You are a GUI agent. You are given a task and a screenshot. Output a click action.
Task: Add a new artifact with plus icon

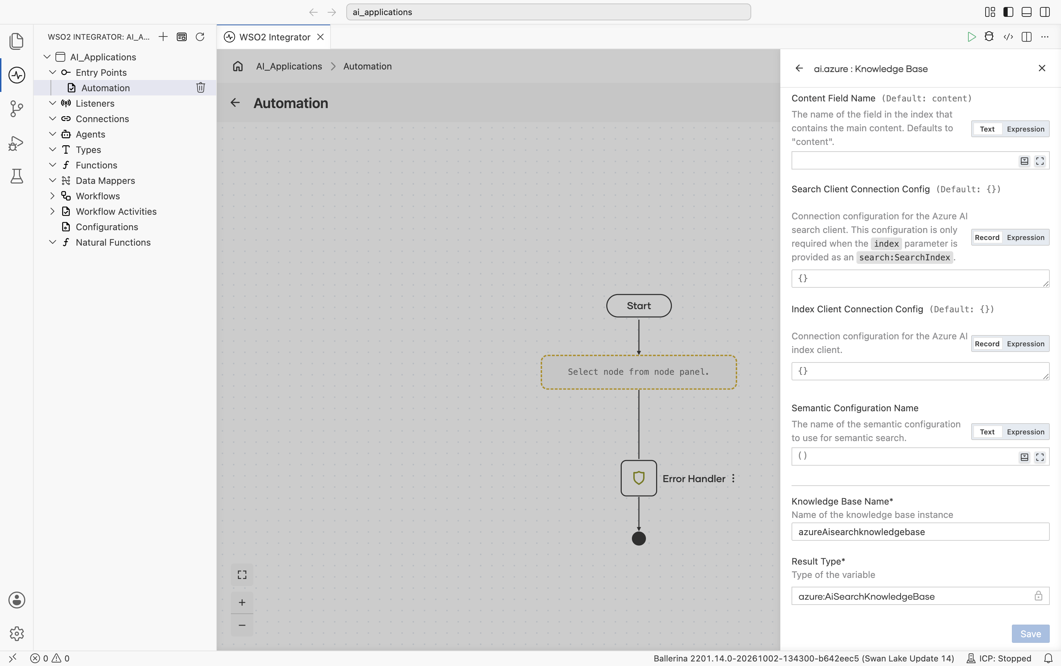click(x=163, y=37)
